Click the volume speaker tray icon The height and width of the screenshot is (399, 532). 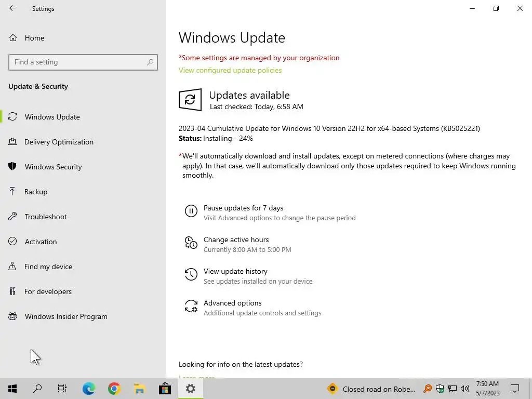pyautogui.click(x=465, y=389)
